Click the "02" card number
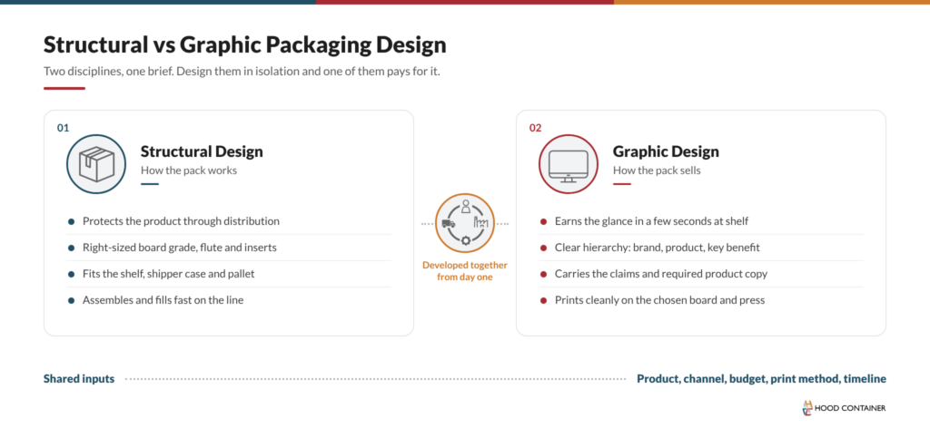Image resolution: width=930 pixels, height=438 pixels. (x=535, y=127)
